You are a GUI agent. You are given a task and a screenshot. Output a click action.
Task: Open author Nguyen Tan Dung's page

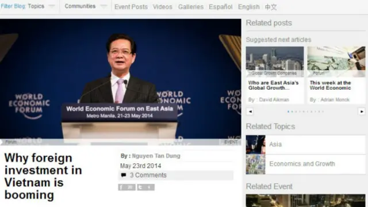point(156,156)
